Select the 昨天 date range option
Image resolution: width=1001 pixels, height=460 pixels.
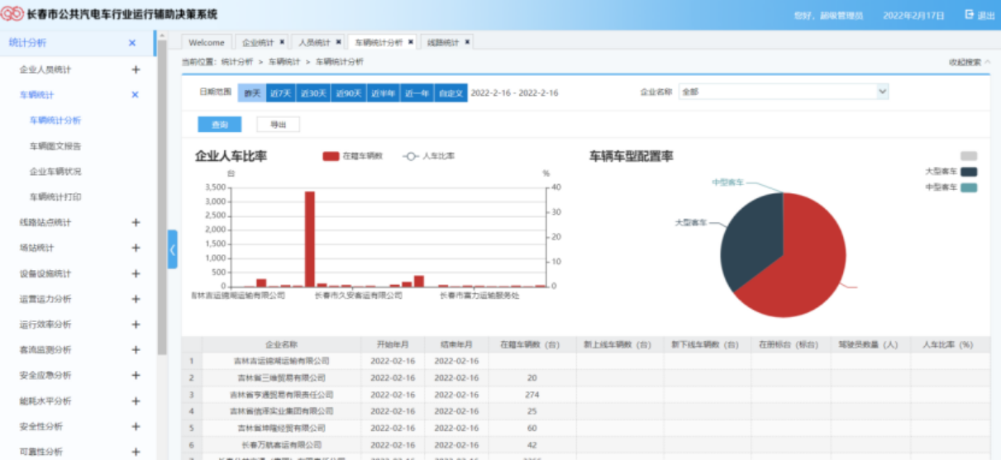tap(252, 93)
